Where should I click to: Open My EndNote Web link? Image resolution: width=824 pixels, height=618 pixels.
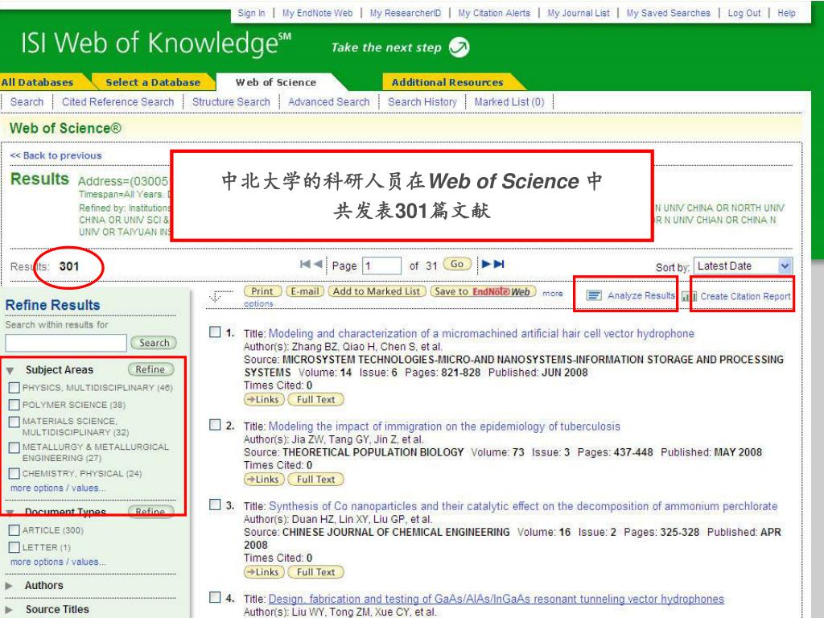tap(317, 13)
